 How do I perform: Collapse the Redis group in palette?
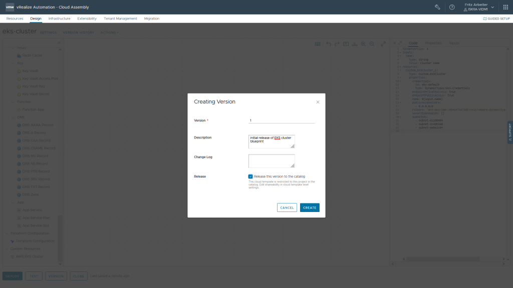13,48
